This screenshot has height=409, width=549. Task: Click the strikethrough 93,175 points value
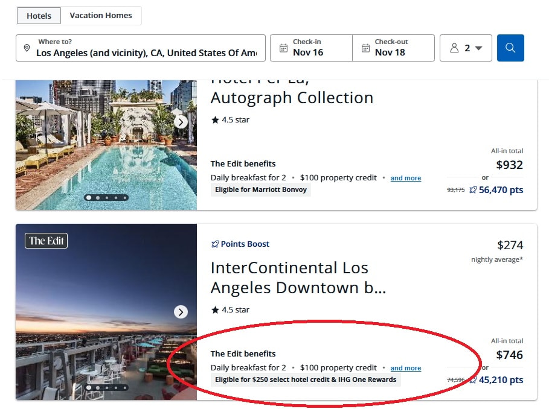(x=455, y=190)
